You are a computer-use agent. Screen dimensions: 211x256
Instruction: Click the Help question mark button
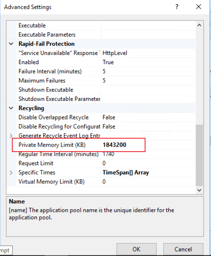tap(177, 7)
